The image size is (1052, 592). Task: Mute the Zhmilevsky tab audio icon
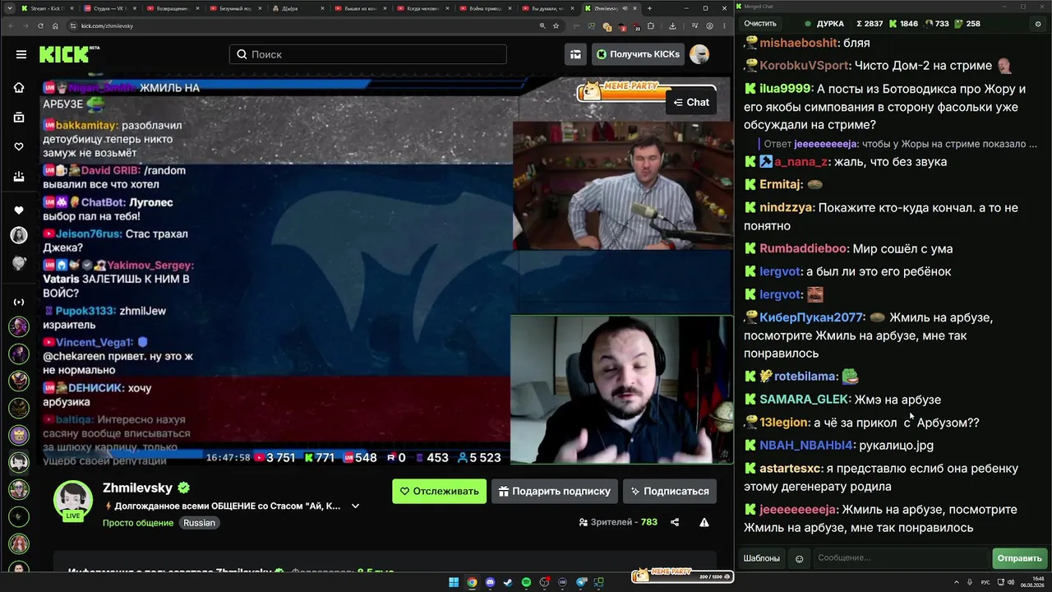(625, 8)
